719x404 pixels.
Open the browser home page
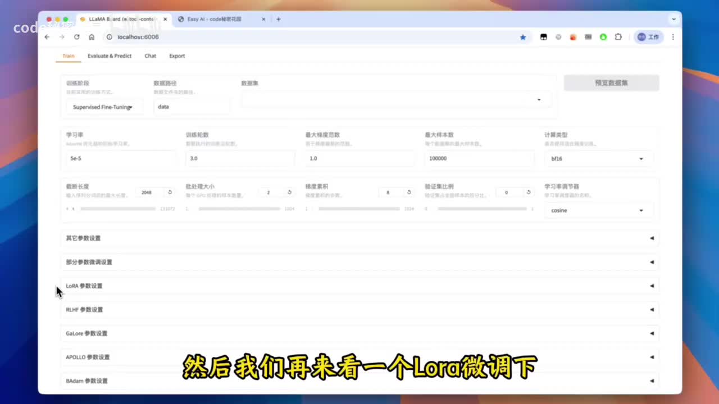click(x=92, y=37)
